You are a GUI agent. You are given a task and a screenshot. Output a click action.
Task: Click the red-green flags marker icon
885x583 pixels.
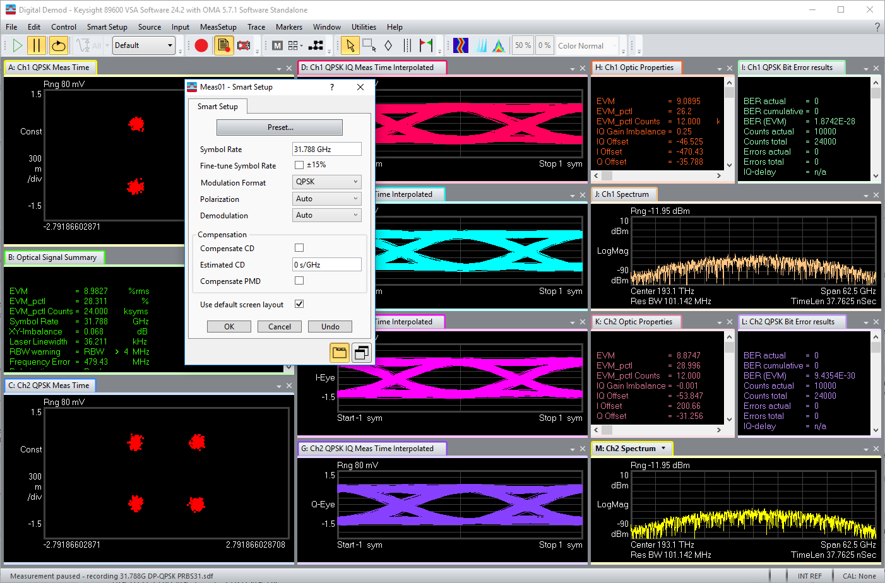[x=426, y=45]
